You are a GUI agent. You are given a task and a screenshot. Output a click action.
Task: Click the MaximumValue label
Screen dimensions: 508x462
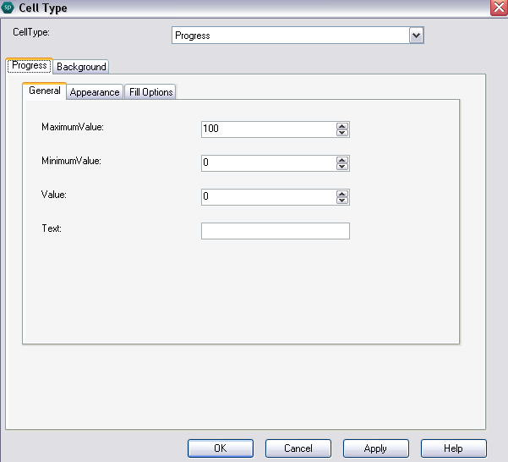pos(73,127)
